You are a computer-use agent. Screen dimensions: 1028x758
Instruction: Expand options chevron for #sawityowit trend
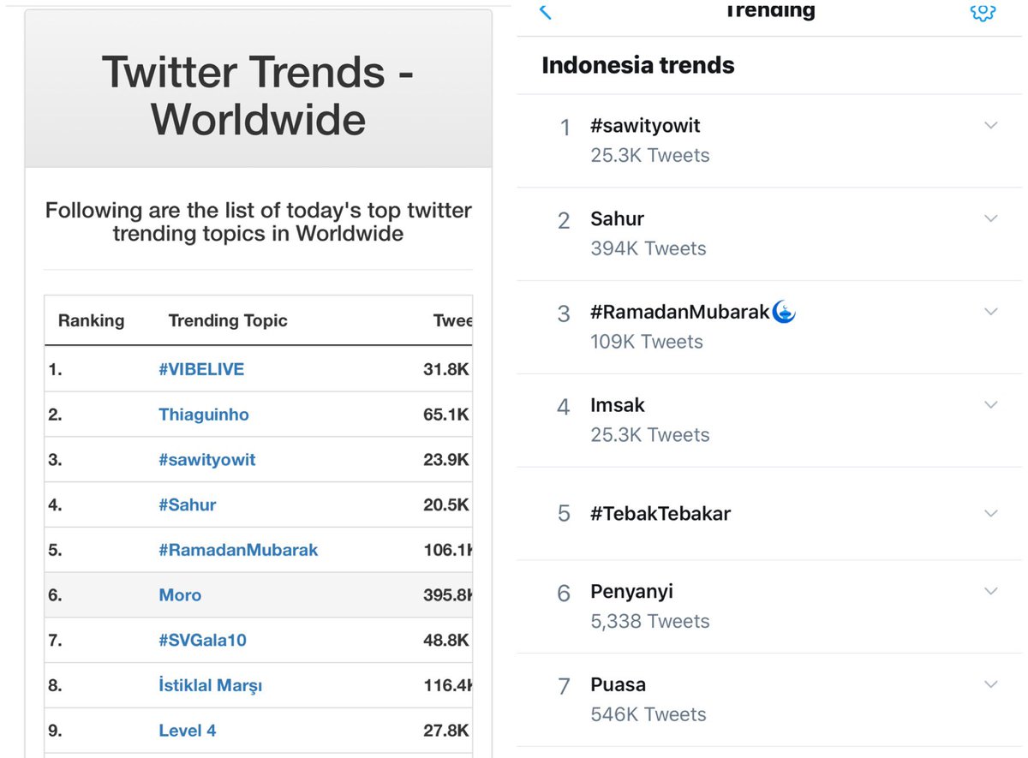tap(991, 125)
